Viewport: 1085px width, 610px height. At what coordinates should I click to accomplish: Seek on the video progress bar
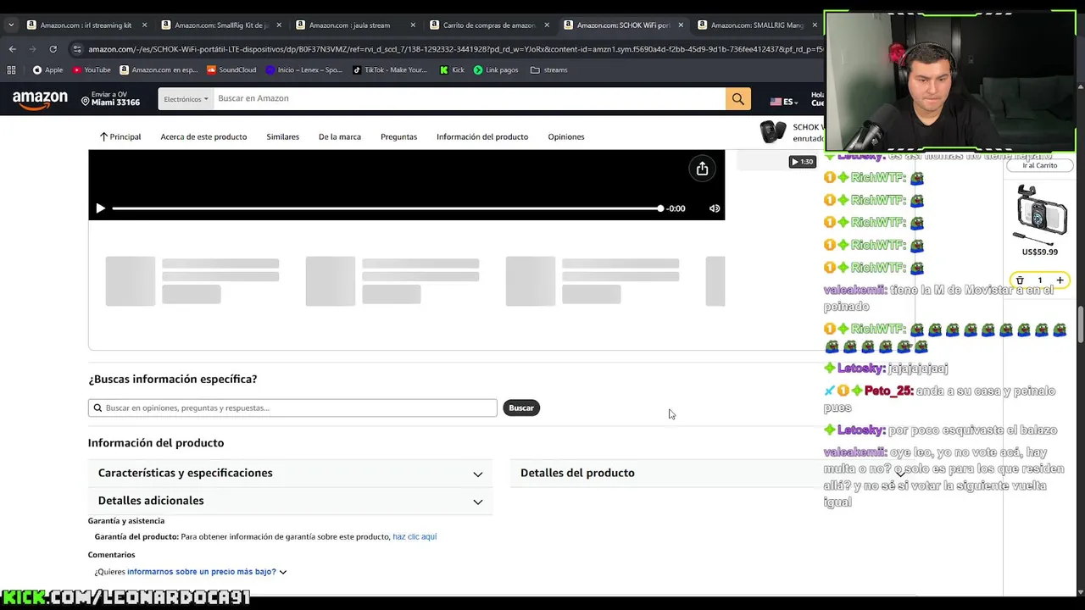tap(387, 208)
